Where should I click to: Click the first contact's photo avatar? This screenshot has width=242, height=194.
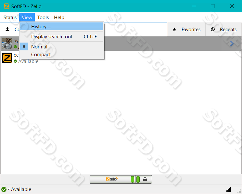7,44
